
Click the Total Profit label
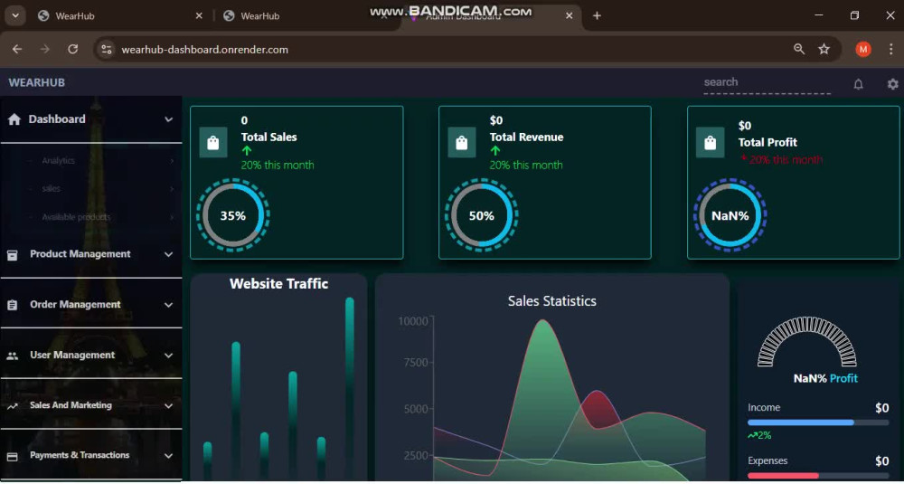(767, 143)
